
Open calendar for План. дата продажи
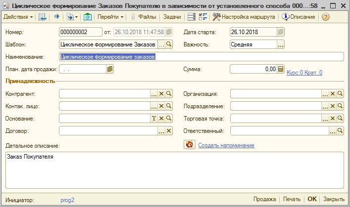point(109,69)
